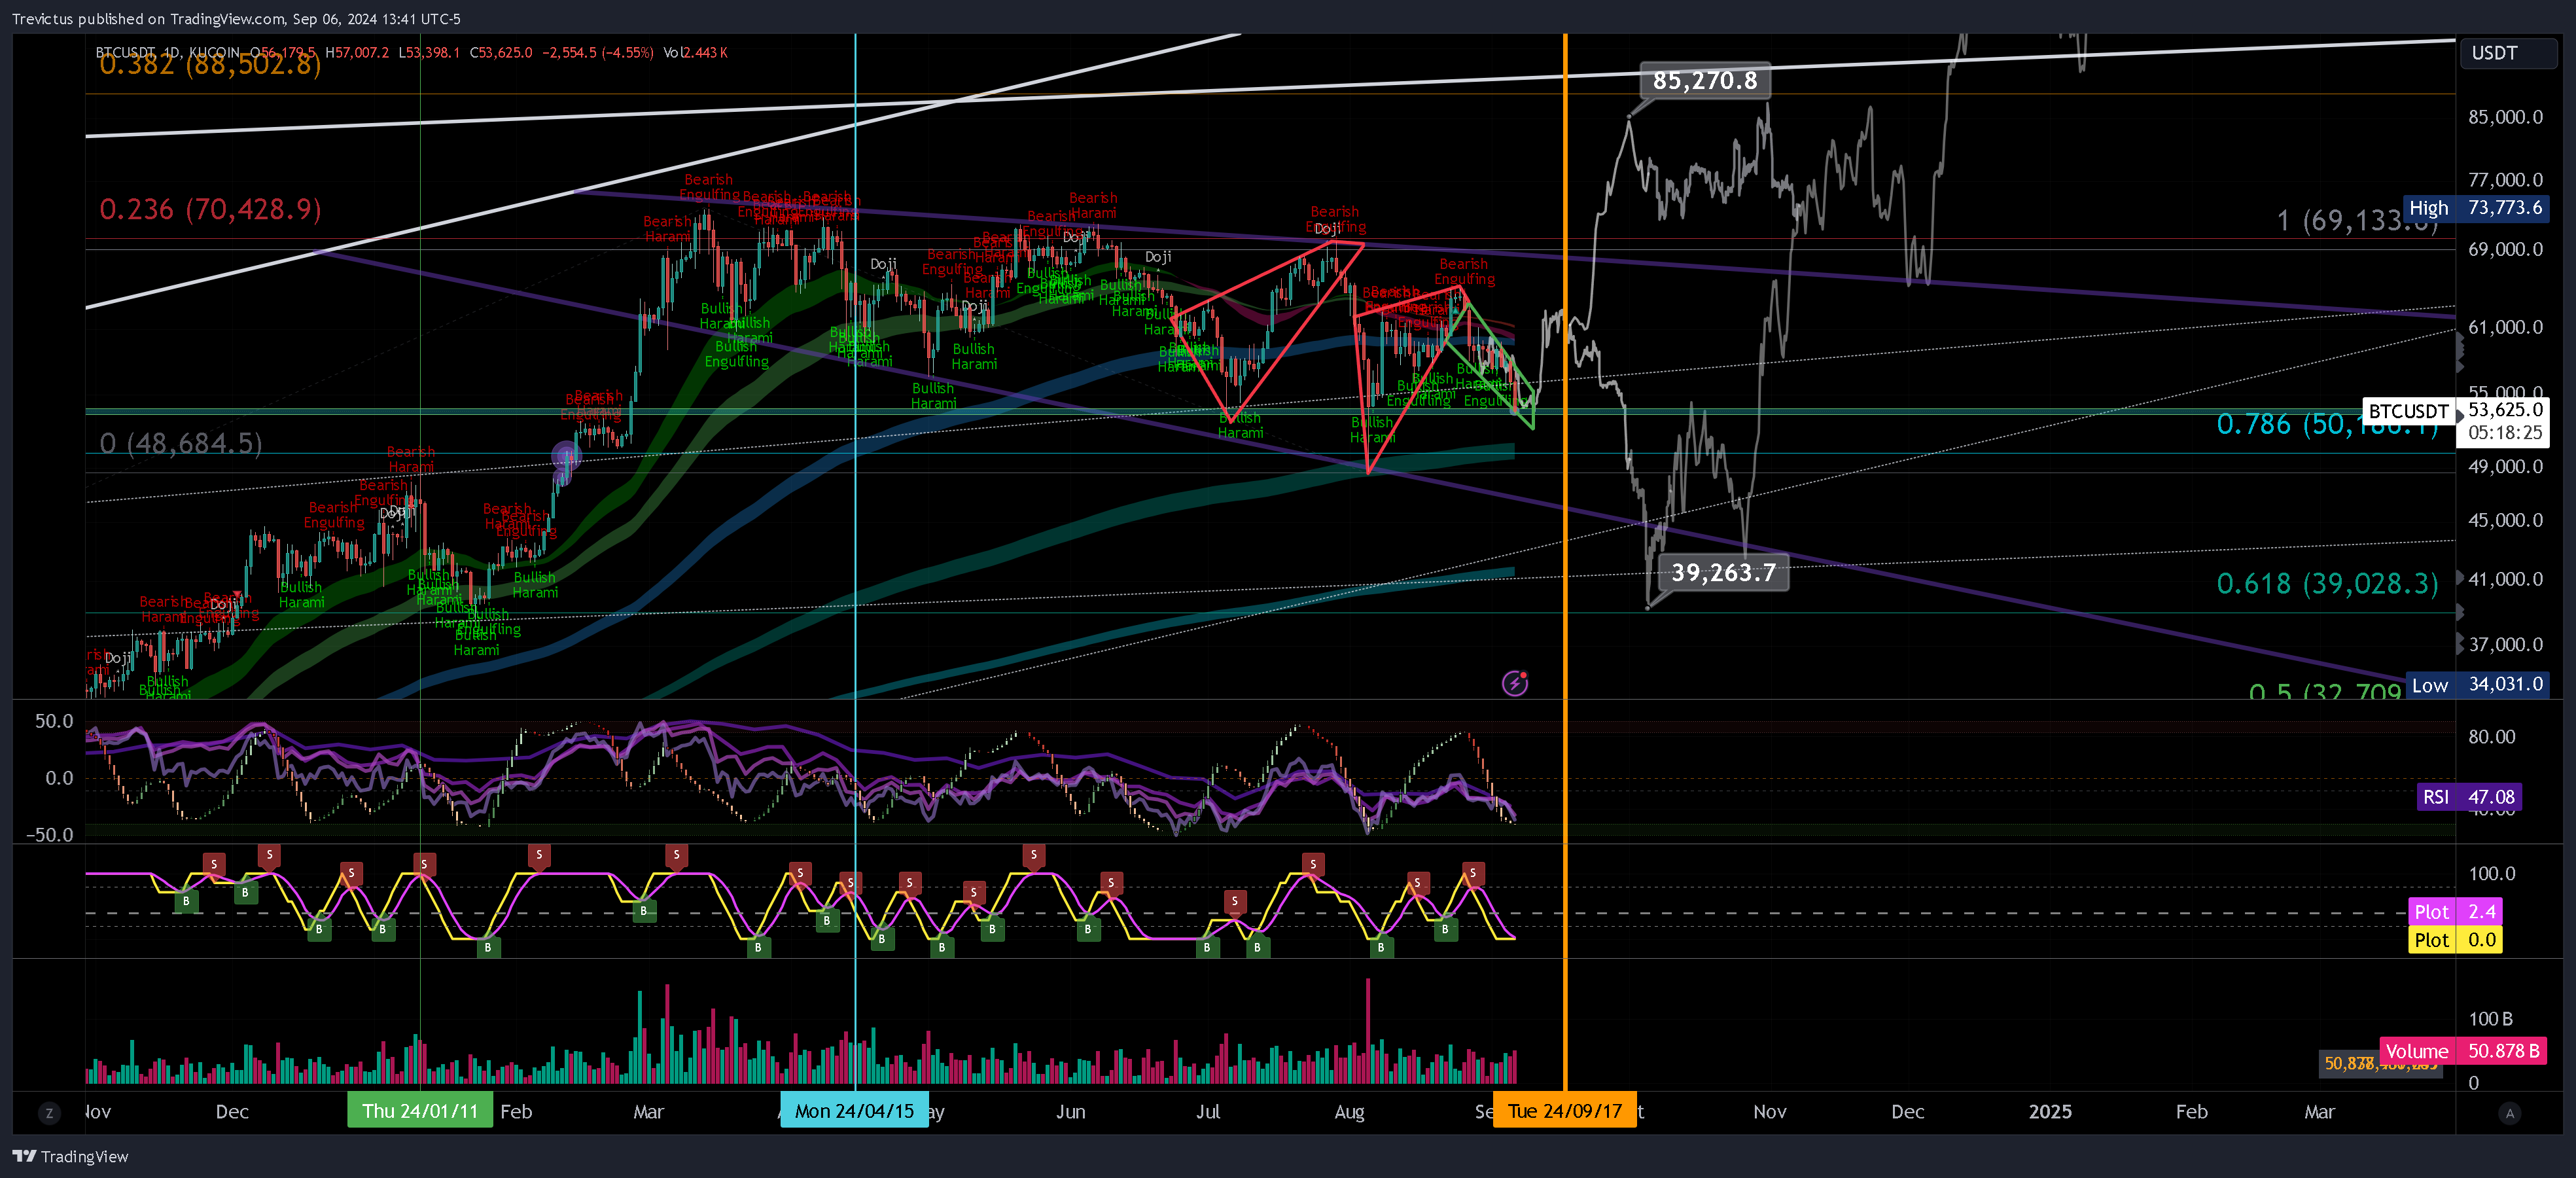Click the pink Volume 50.878 B label
The width and height of the screenshot is (2576, 1178).
click(2462, 1051)
